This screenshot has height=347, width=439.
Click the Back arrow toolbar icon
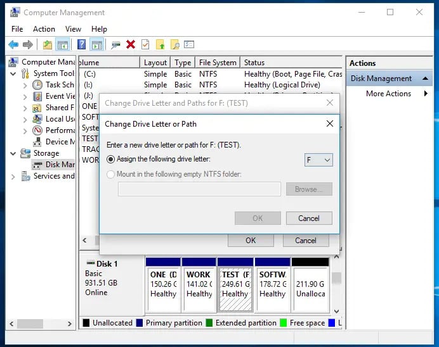pyautogui.click(x=13, y=44)
